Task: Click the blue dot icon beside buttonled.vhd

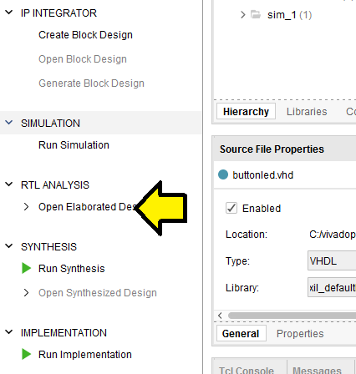Action: (223, 174)
